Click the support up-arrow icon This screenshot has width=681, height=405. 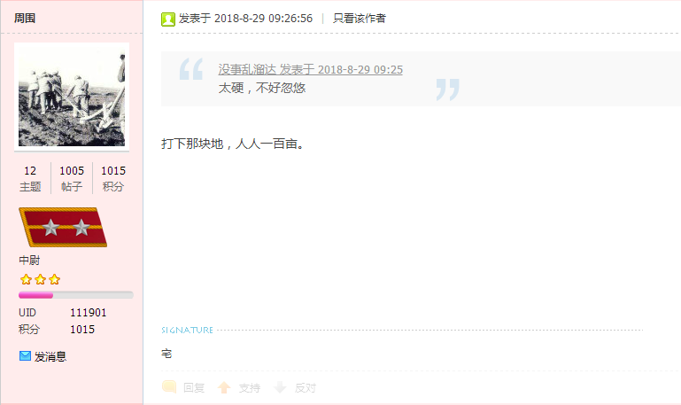click(x=224, y=387)
